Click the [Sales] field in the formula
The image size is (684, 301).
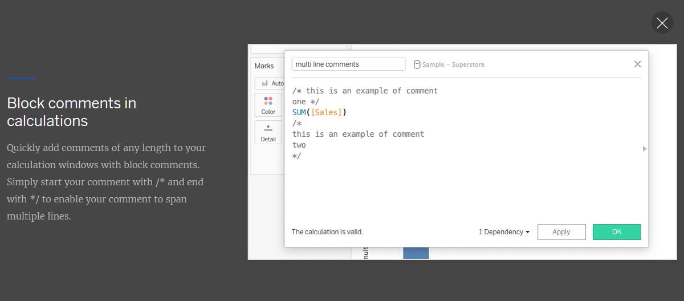pos(327,112)
